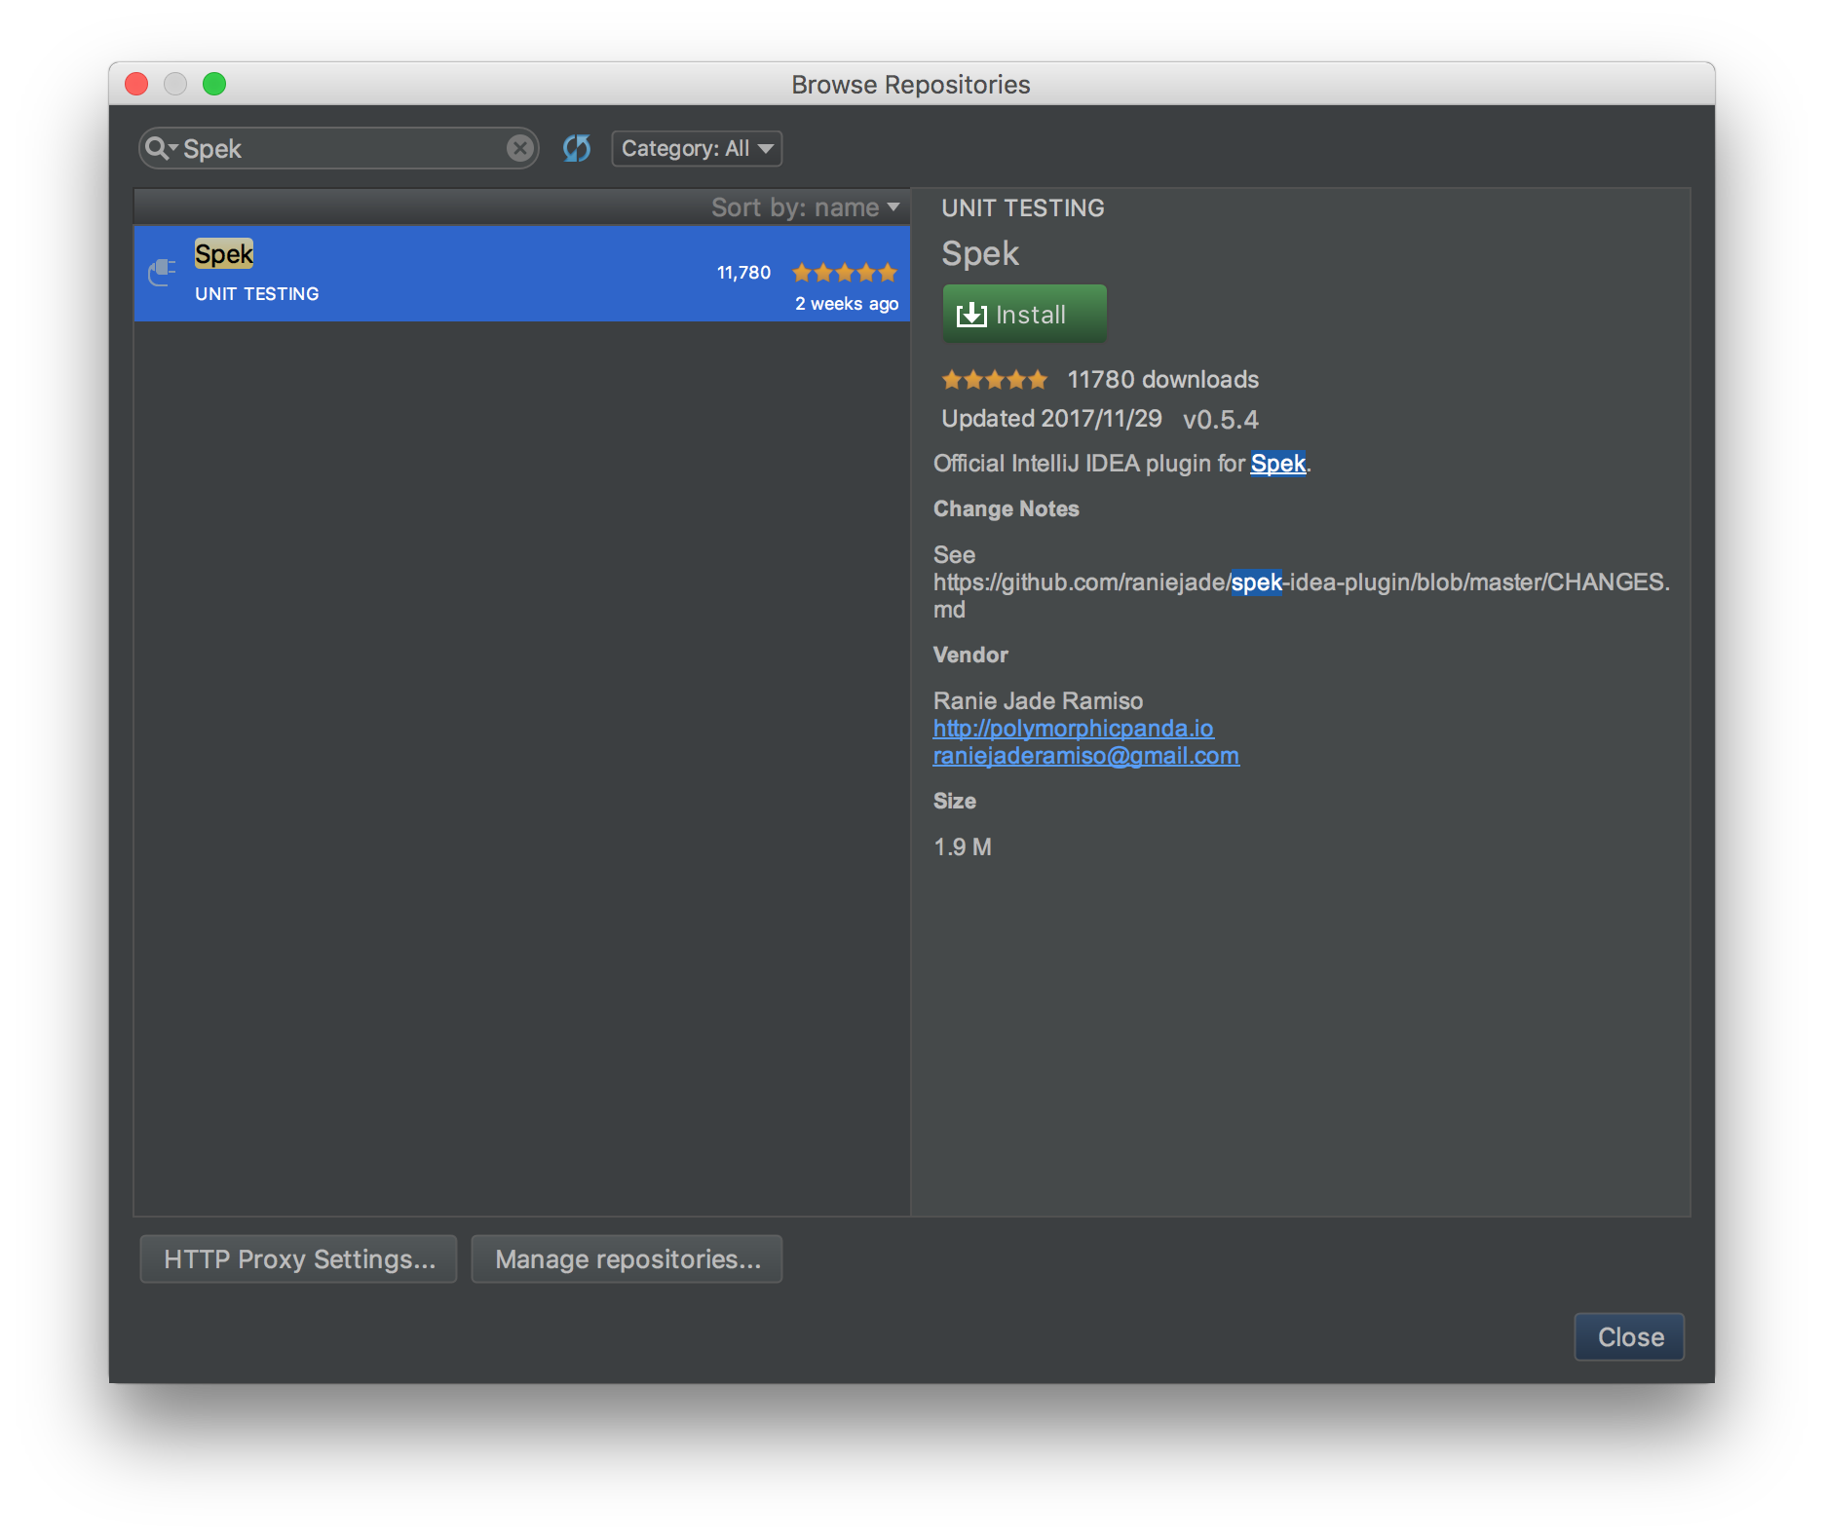This screenshot has height=1539, width=1824.
Task: Open the Category: All dropdown
Action: pos(696,148)
